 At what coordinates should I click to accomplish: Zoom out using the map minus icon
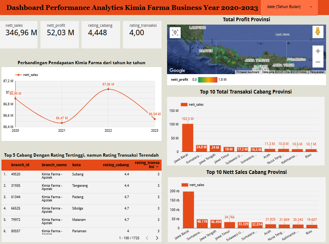point(318,62)
